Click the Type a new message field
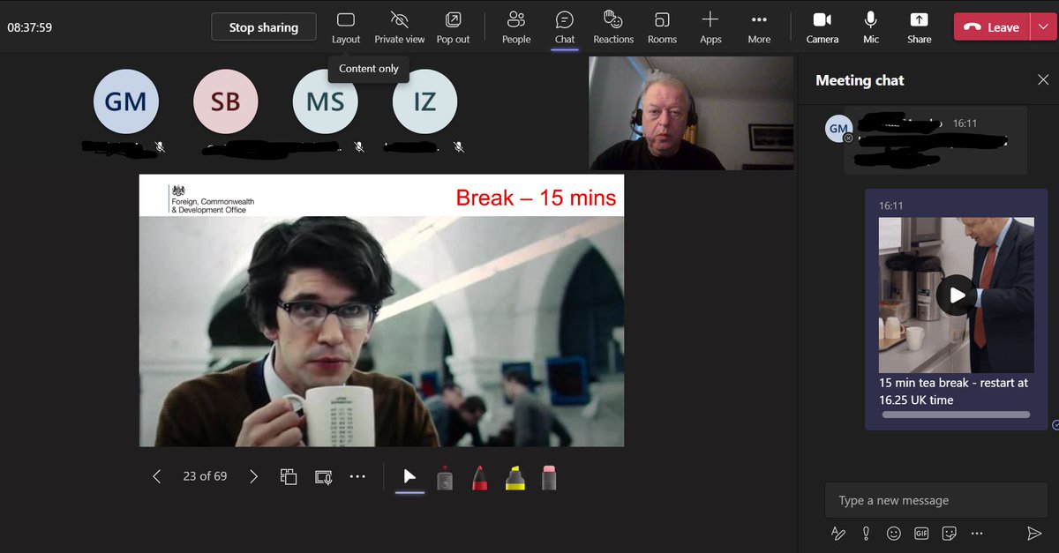The width and height of the screenshot is (1059, 553). (937, 500)
